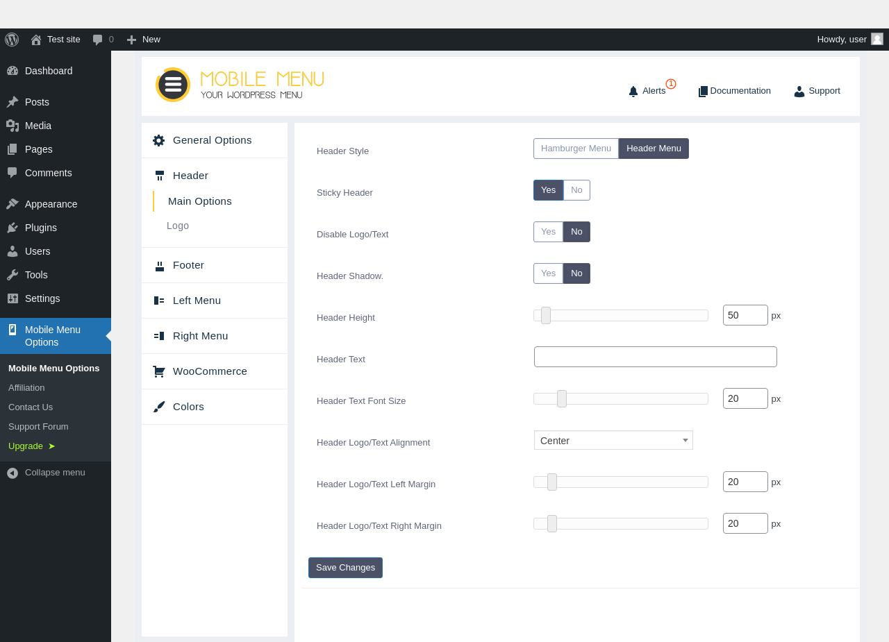Open the Main Options sub-tab

(200, 201)
